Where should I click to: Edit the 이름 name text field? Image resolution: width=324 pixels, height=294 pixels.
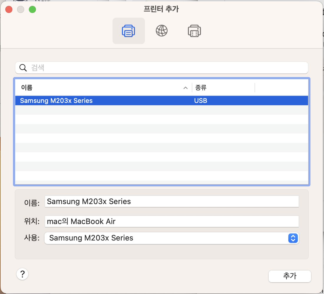point(172,201)
